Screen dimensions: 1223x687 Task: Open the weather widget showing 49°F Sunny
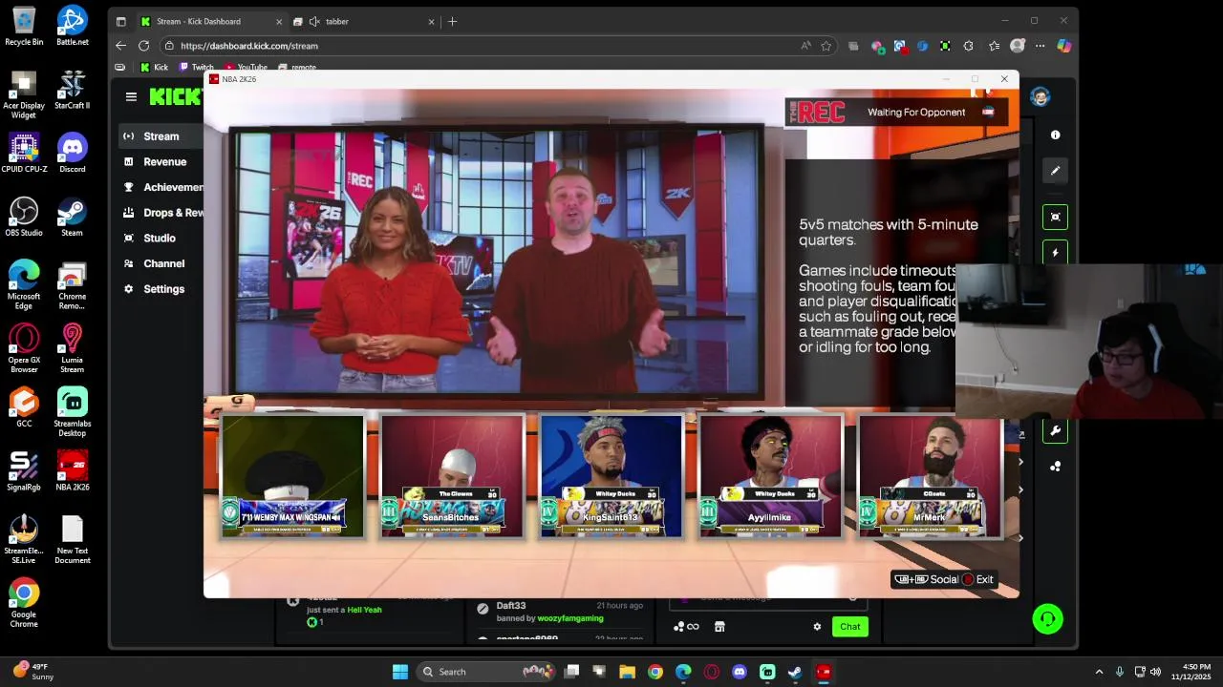coord(33,672)
